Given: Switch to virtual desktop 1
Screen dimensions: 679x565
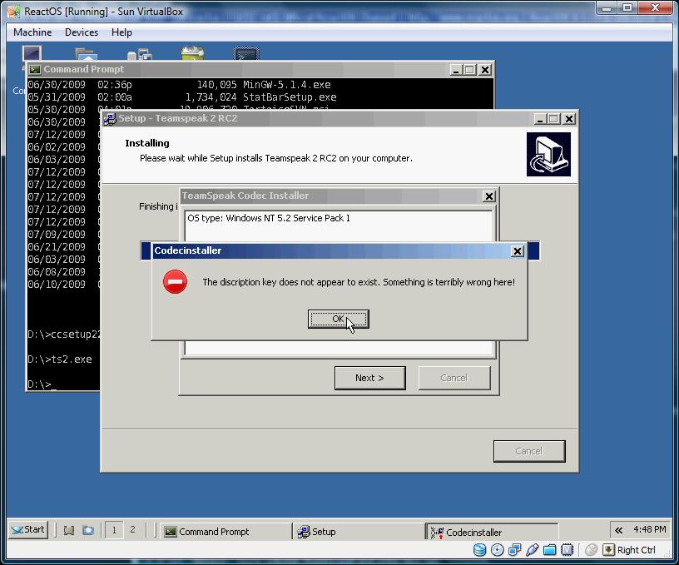Looking at the screenshot, I should (114, 530).
